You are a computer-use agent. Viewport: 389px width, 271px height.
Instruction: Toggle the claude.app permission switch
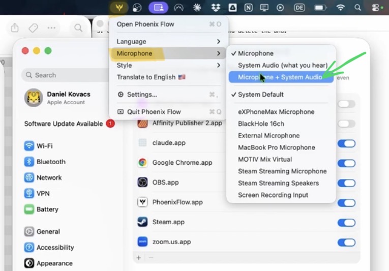click(346, 143)
